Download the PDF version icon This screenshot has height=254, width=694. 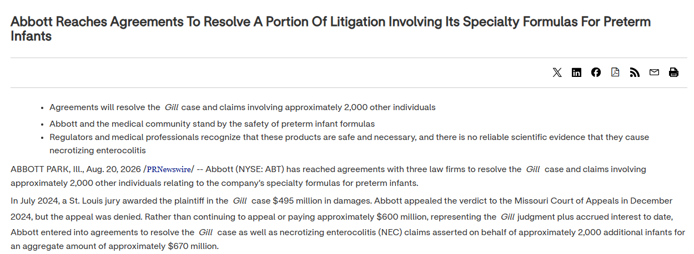pos(615,72)
